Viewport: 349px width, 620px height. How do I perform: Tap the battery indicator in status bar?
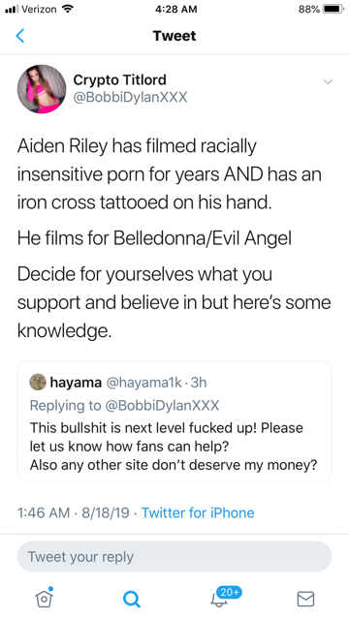coord(333,9)
